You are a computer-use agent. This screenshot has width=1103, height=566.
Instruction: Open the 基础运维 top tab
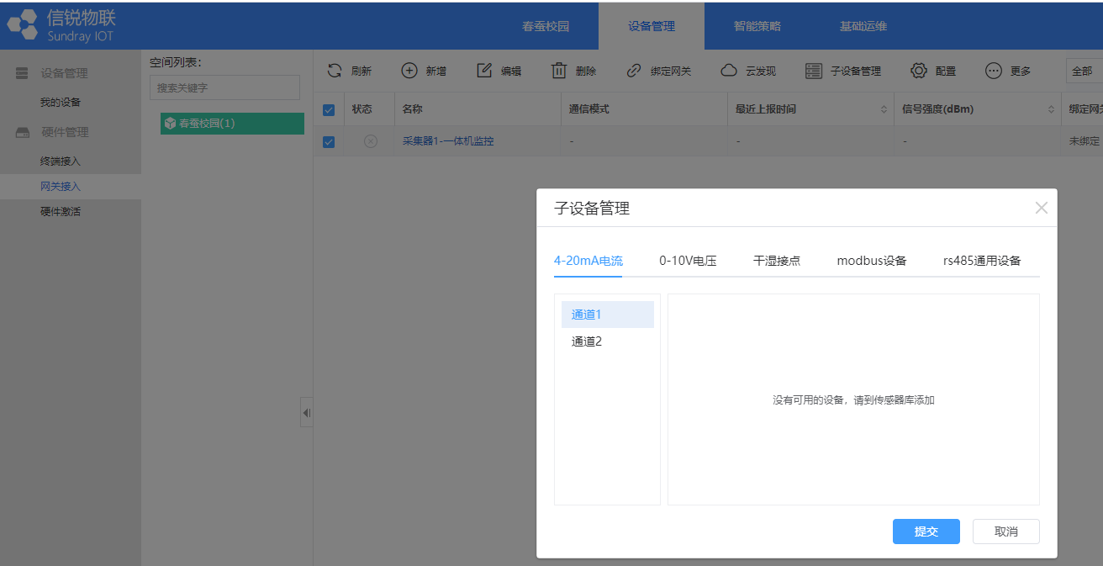coord(863,26)
